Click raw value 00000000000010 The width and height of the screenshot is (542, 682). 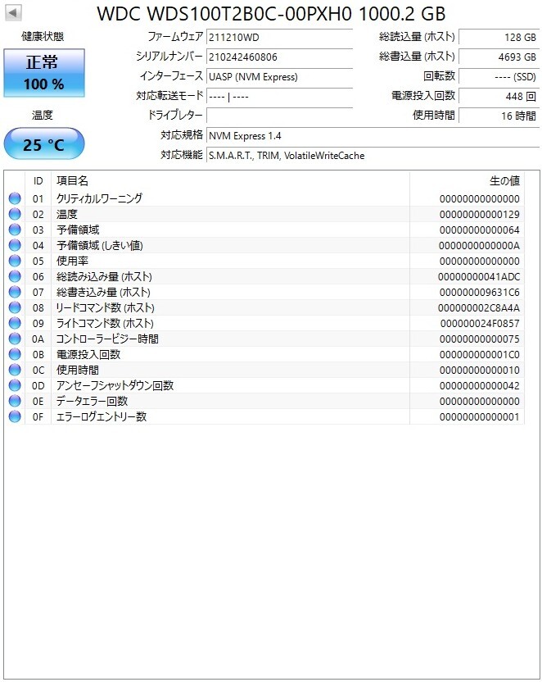pyautogui.click(x=479, y=371)
